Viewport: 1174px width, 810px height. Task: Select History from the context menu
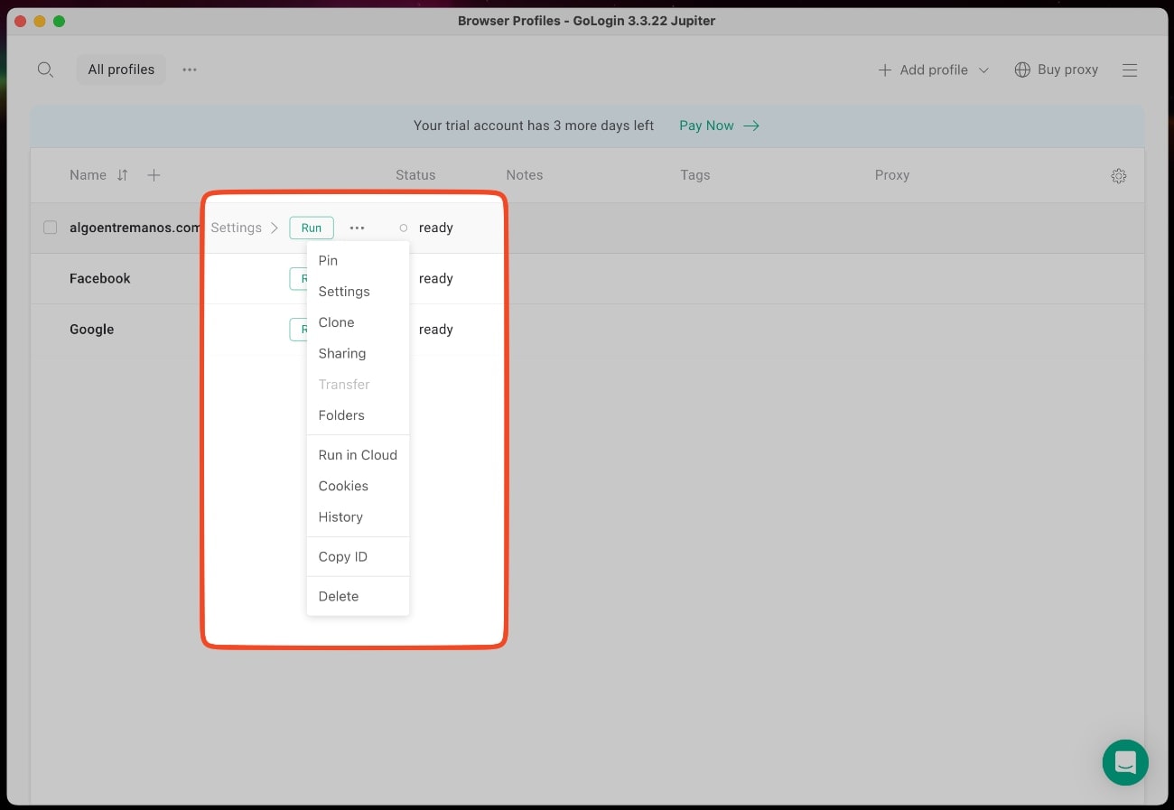tap(358, 517)
